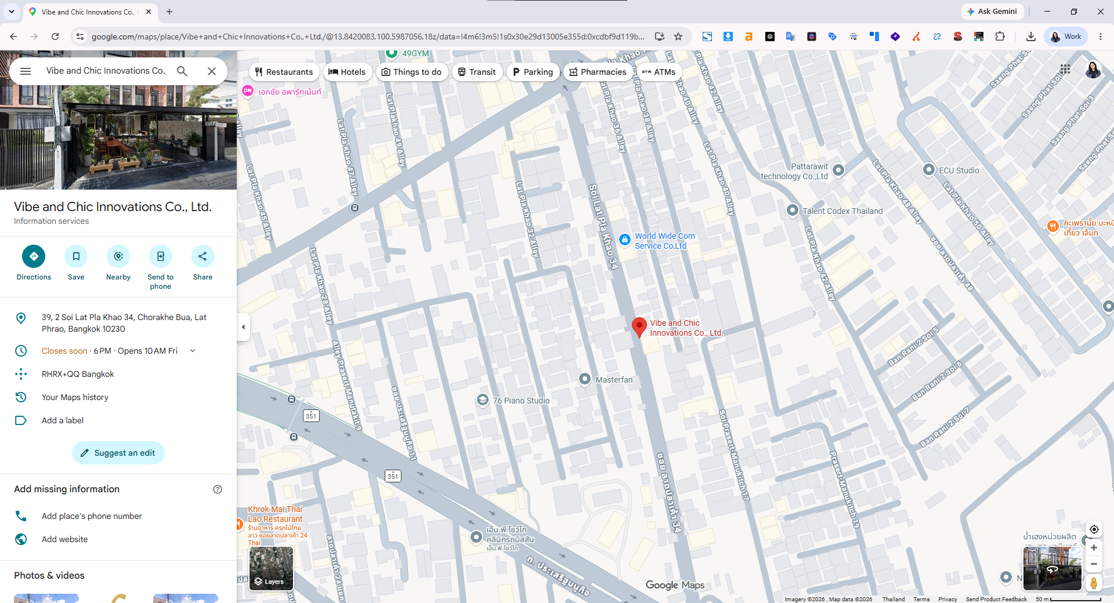Screen dimensions: 1114x603
Task: Select Talent Codex Thailand marker
Action: point(793,210)
